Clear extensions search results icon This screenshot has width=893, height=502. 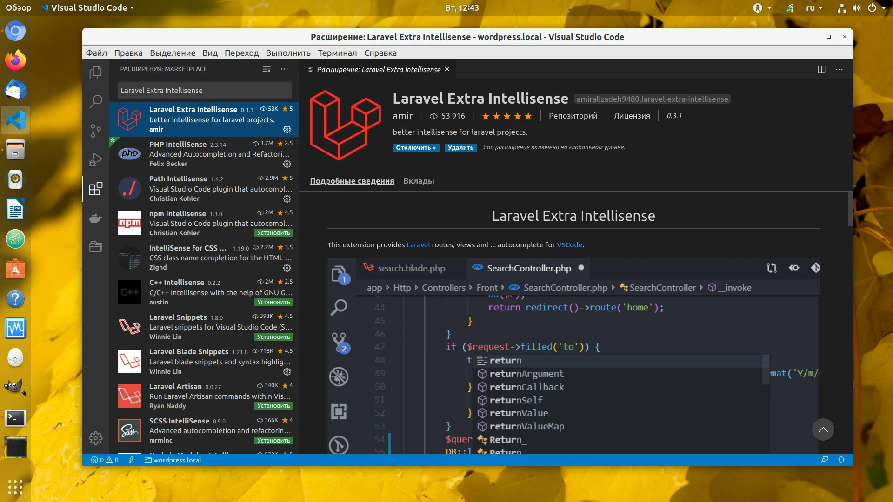tap(267, 69)
